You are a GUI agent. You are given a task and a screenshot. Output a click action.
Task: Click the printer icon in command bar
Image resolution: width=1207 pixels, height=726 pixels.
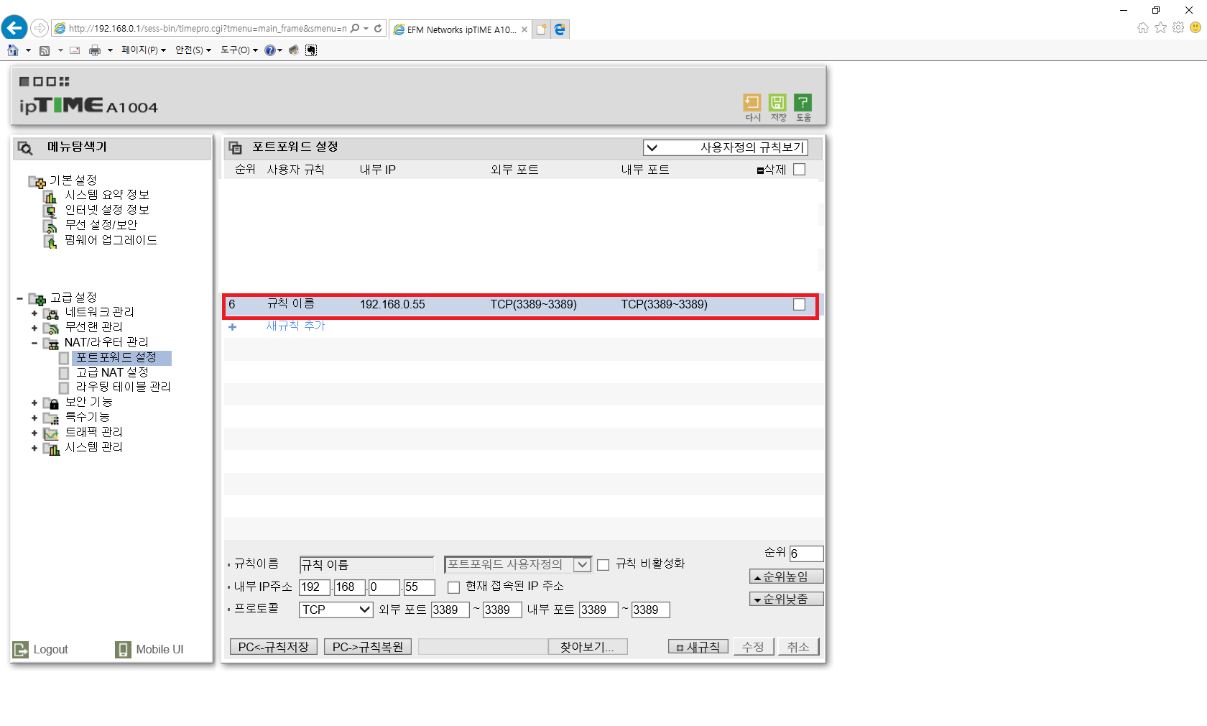coord(95,50)
